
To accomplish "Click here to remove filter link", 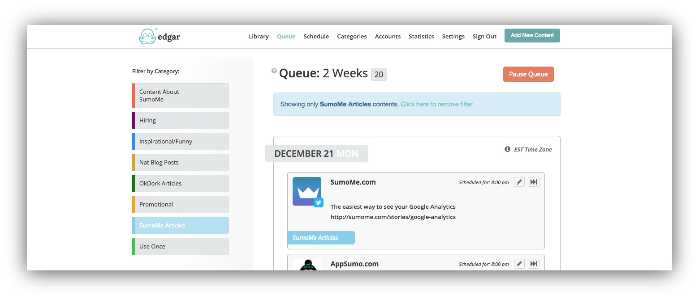I will 436,104.
